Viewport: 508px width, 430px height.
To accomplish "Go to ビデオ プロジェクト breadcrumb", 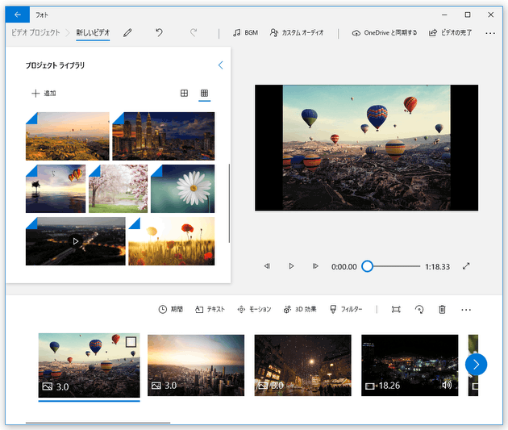I will (35, 33).
